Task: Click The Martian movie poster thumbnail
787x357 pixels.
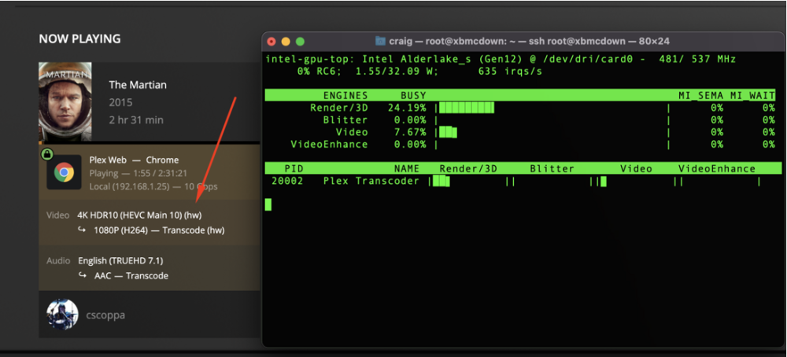Action: [x=65, y=101]
